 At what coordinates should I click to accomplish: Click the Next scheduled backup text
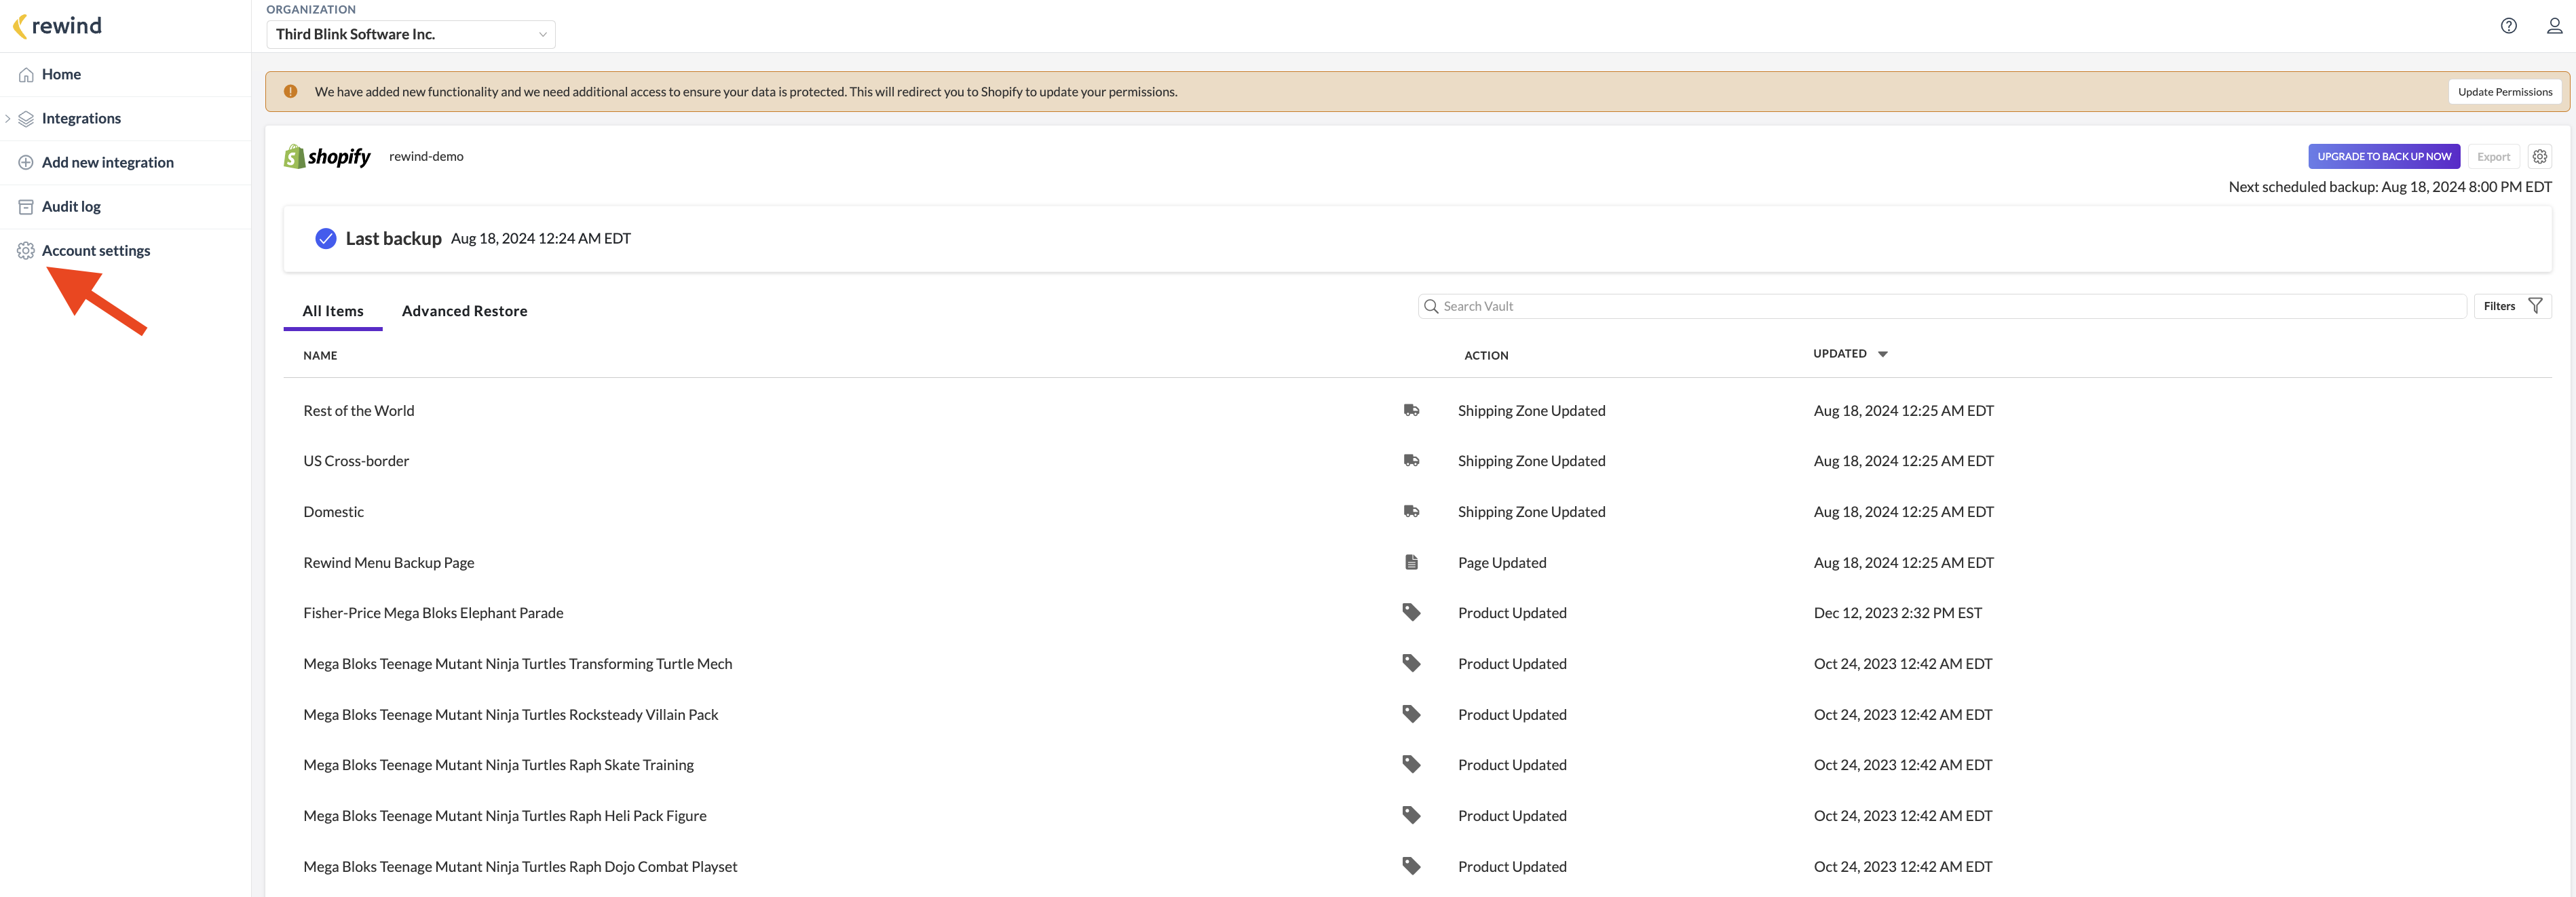[2389, 187]
